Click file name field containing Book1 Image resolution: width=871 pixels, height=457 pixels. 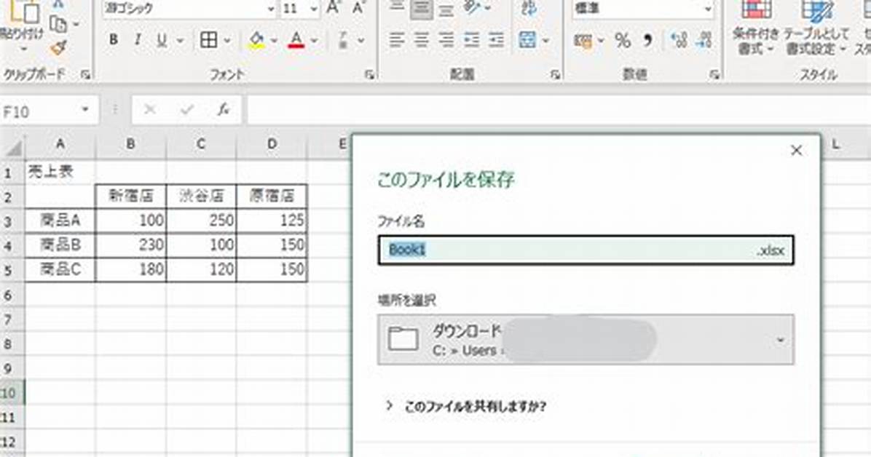[x=586, y=250]
